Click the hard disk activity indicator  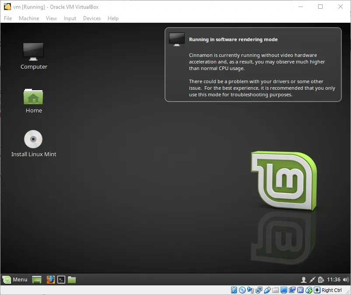(234, 290)
